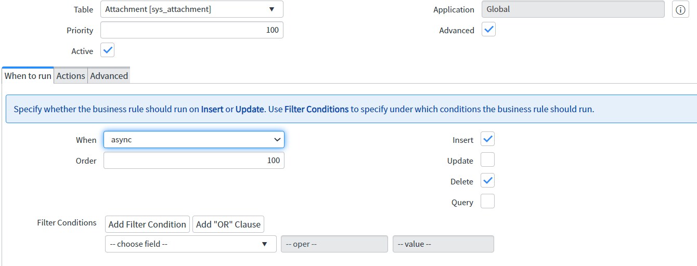Uncheck the Delete checkbox
Viewport: 697px width, 266px height.
487,181
